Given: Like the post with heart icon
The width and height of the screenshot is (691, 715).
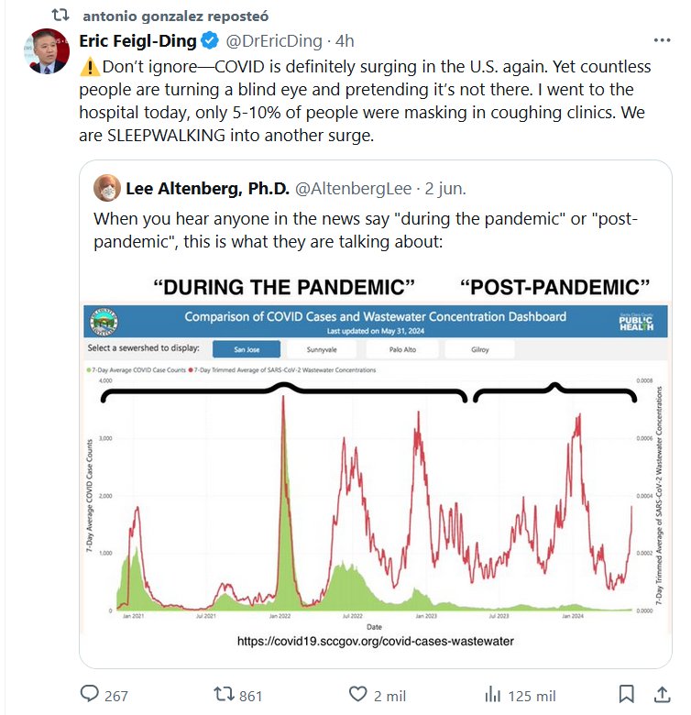Looking at the screenshot, I should [x=358, y=695].
